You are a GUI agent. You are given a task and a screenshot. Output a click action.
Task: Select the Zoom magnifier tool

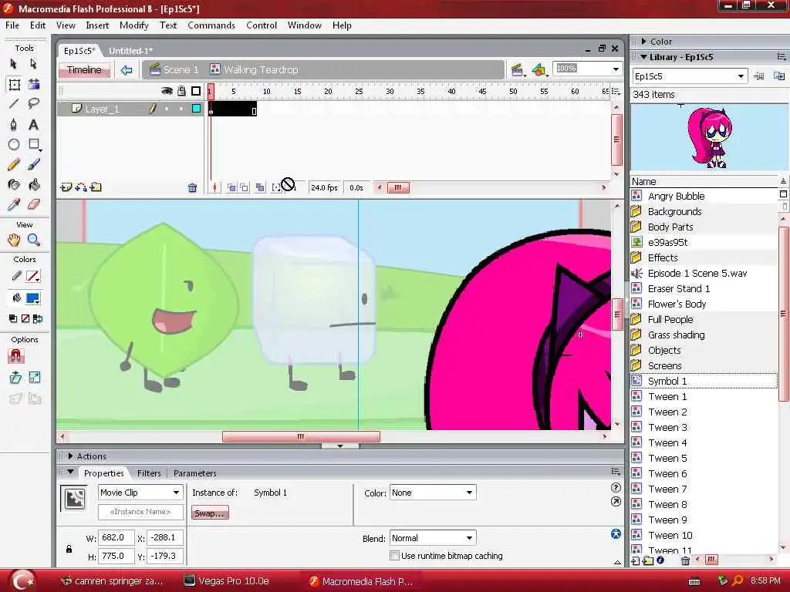click(x=34, y=240)
